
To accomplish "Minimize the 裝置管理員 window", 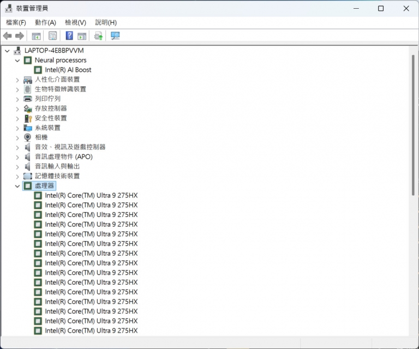I will pos(356,8).
